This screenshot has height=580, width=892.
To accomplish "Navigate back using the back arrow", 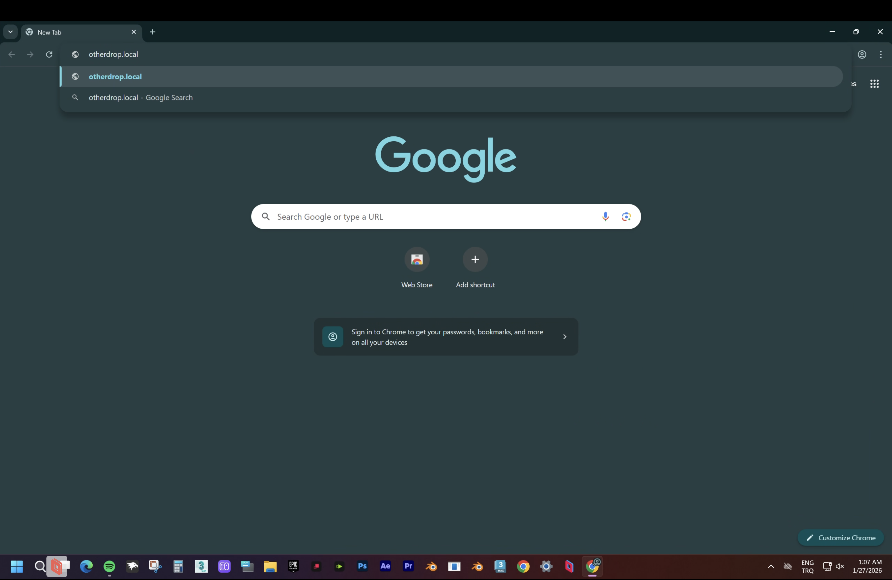I will (12, 54).
